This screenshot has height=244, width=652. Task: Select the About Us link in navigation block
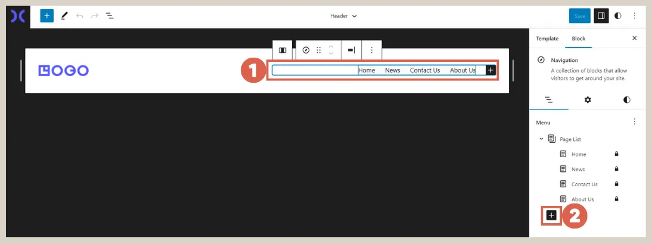pyautogui.click(x=462, y=70)
